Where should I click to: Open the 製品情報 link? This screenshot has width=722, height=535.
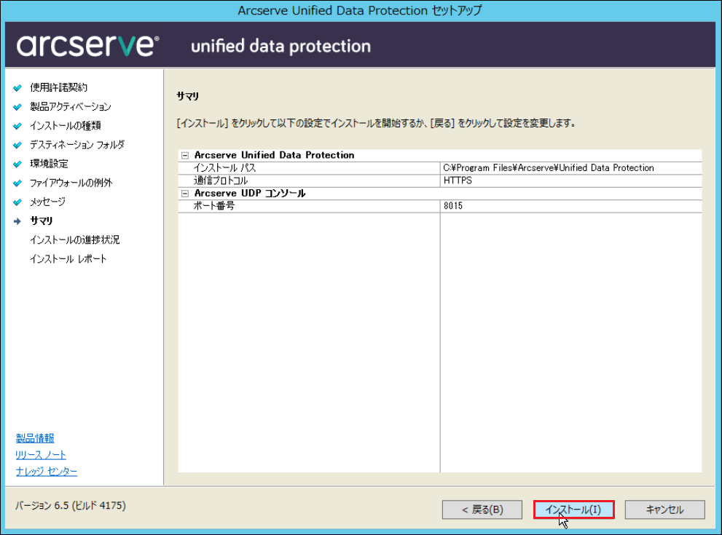tap(35, 438)
